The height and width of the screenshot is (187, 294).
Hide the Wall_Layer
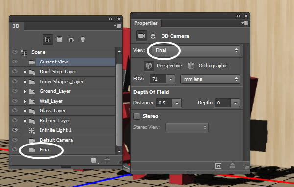(x=15, y=101)
